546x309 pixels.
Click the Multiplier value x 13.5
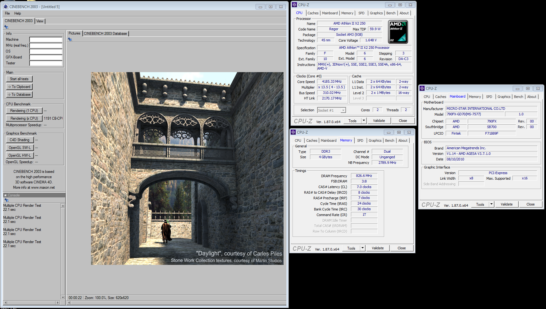[332, 87]
